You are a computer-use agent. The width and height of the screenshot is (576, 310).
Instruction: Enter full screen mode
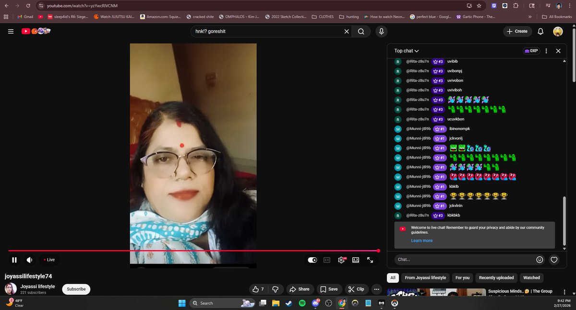[370, 260]
